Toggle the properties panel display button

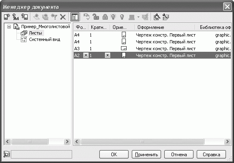(x=75, y=17)
